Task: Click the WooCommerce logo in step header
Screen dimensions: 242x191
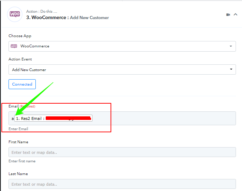Action: click(x=15, y=14)
